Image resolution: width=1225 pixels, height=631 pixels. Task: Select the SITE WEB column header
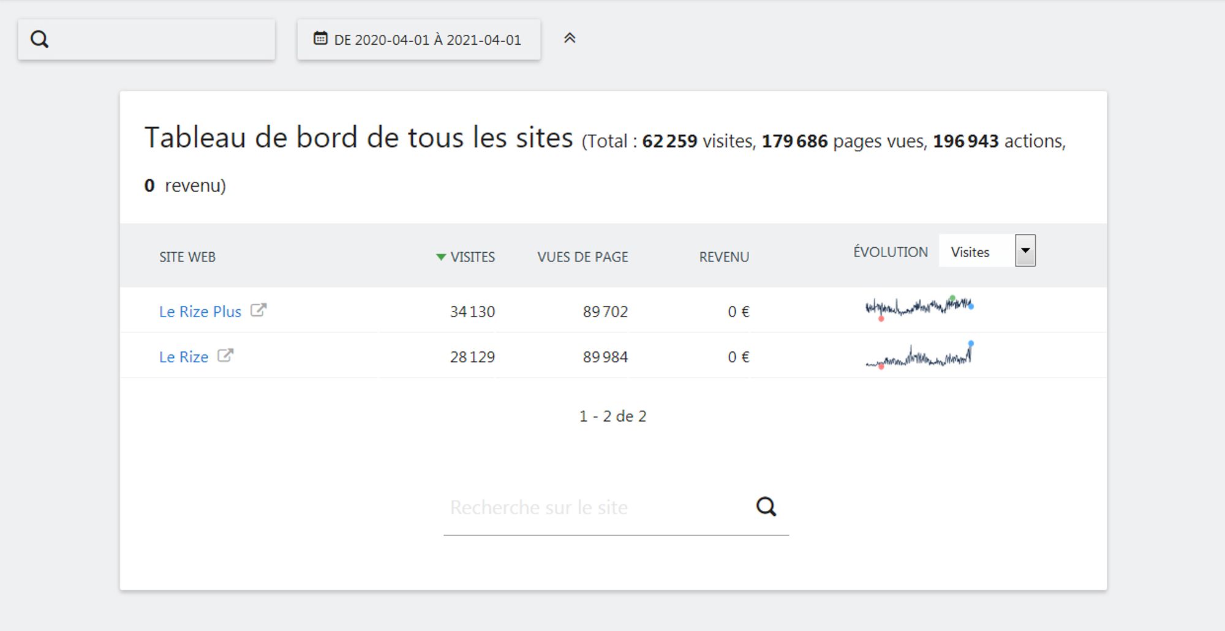[186, 257]
